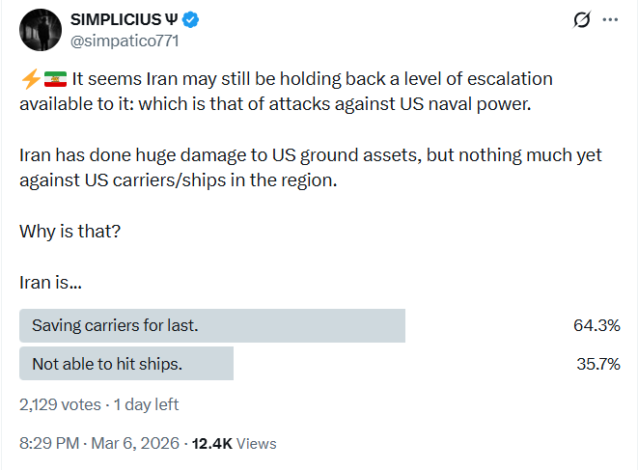Open the Grok explain icon
This screenshot has width=638, height=470.
coord(582,20)
